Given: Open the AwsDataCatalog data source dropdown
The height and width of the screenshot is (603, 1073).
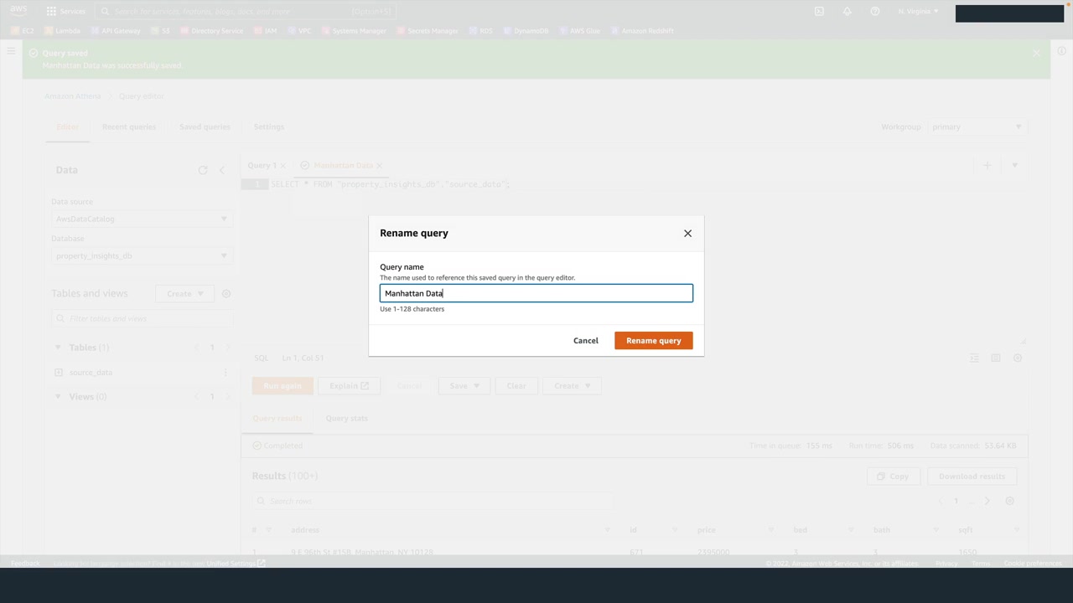Looking at the screenshot, I should coord(141,219).
